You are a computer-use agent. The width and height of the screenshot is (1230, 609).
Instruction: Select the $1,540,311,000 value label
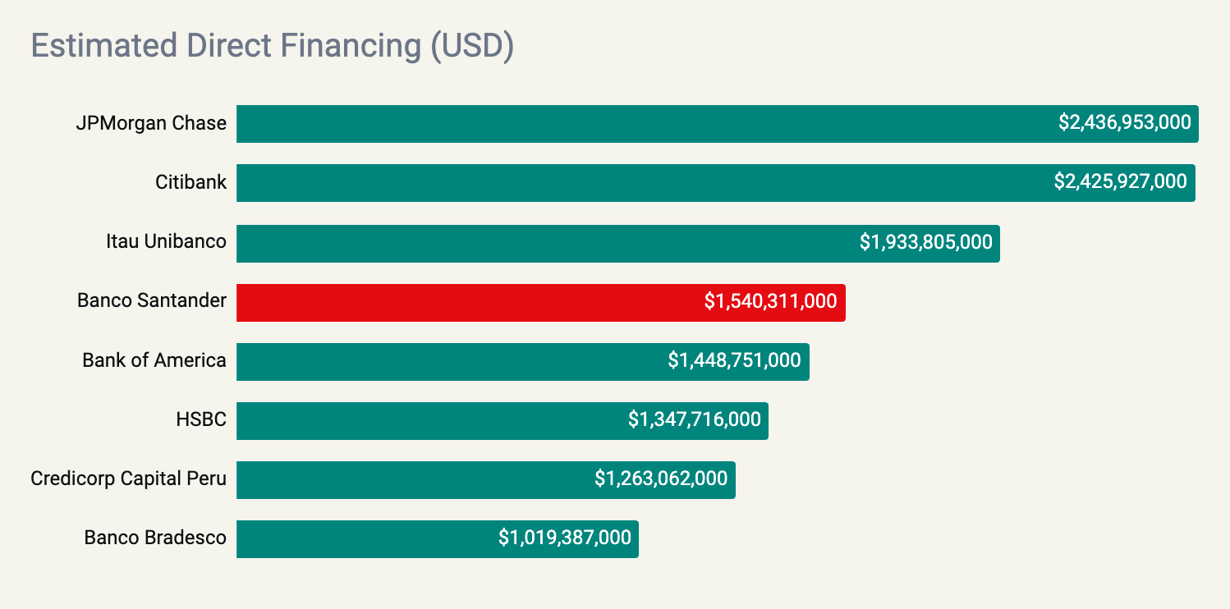[x=770, y=301]
